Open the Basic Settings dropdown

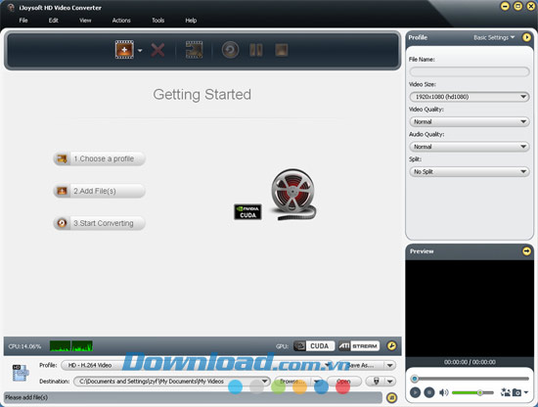pos(494,37)
